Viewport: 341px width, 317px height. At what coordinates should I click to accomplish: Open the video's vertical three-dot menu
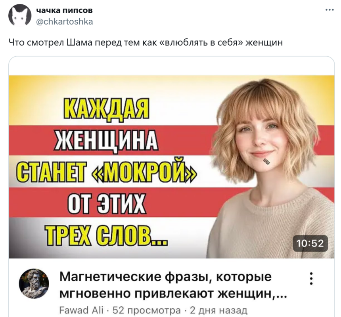tap(311, 278)
